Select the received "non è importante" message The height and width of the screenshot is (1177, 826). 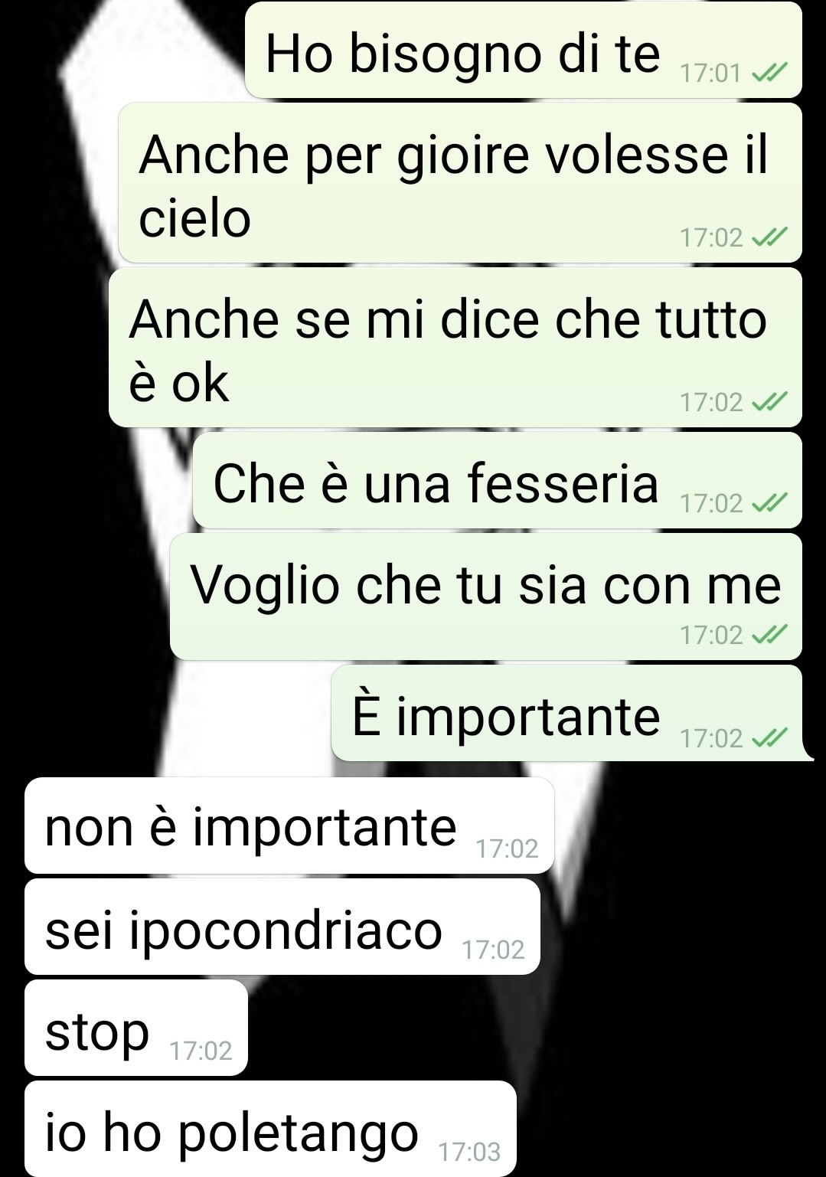click(289, 826)
